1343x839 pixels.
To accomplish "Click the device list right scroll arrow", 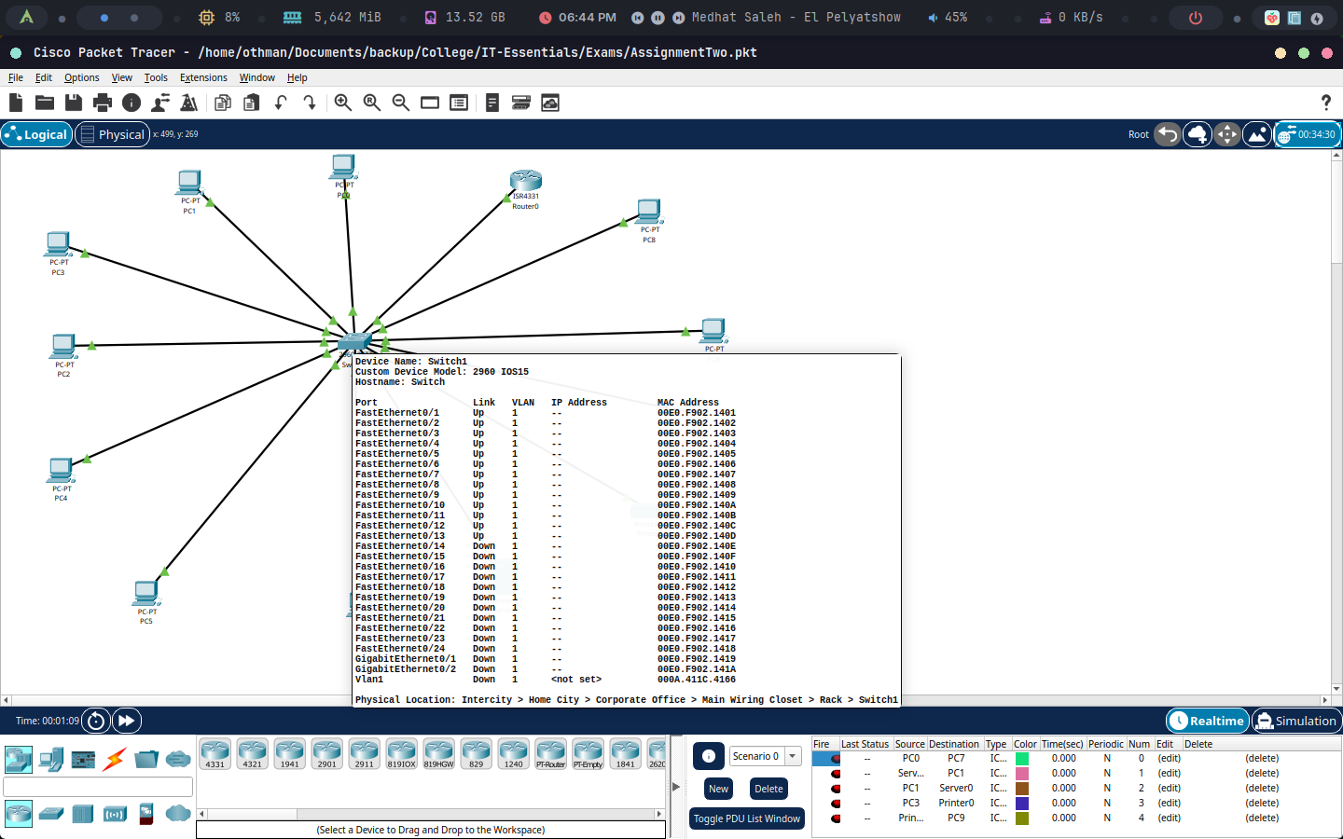I will pyautogui.click(x=659, y=814).
